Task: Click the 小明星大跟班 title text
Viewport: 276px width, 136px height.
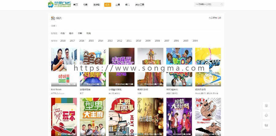Action: tap(115, 90)
